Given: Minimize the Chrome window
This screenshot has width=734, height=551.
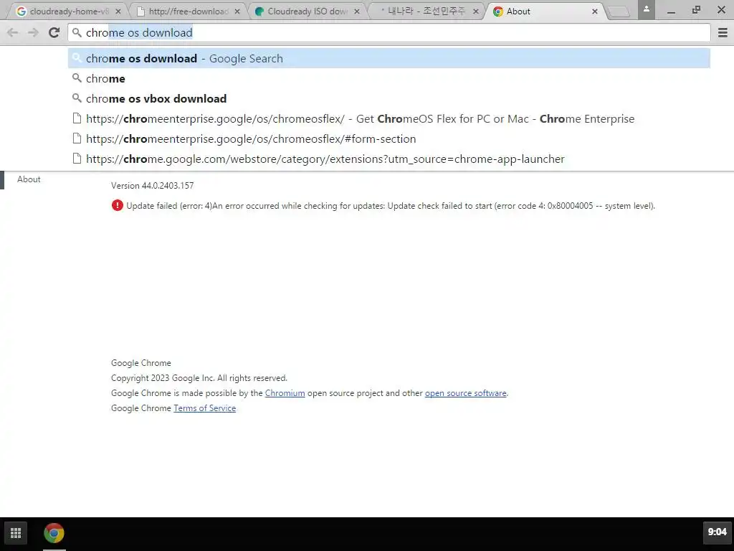Looking at the screenshot, I should [x=671, y=10].
